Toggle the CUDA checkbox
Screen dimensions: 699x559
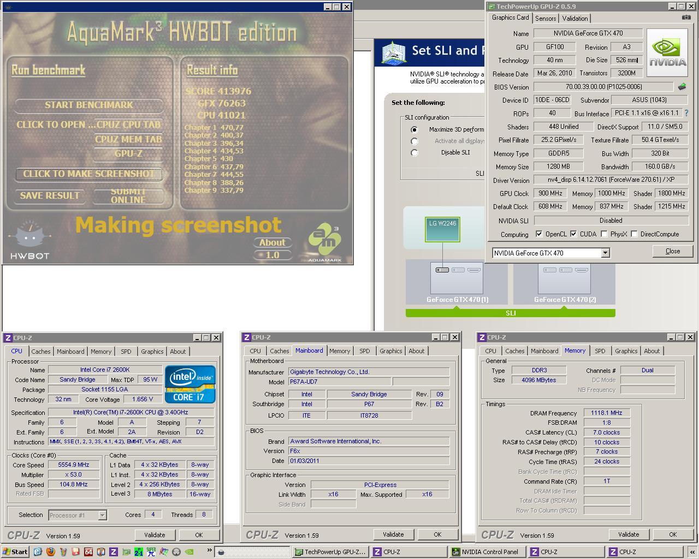(x=573, y=234)
